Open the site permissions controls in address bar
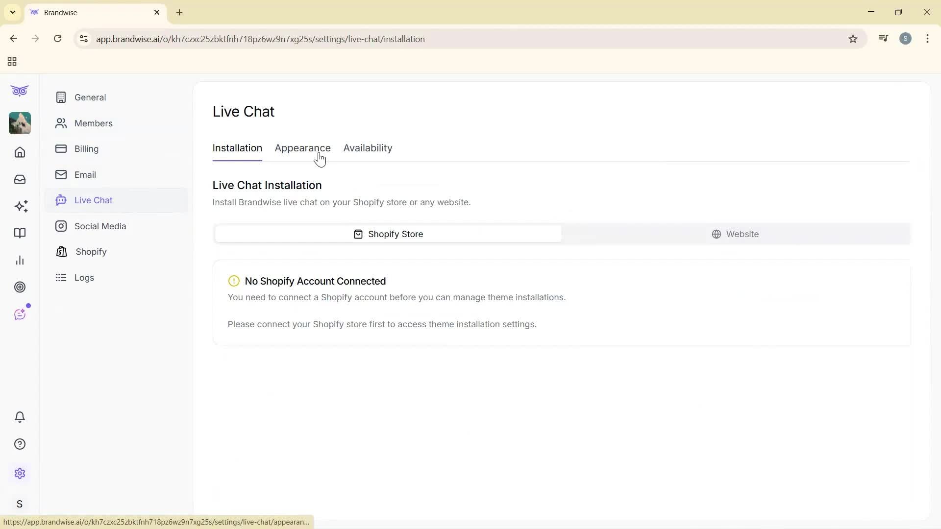The height and width of the screenshot is (529, 941). point(83,39)
